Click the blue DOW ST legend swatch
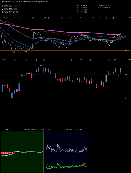This screenshot has height=173, width=131. pyautogui.click(x=3, y=6)
